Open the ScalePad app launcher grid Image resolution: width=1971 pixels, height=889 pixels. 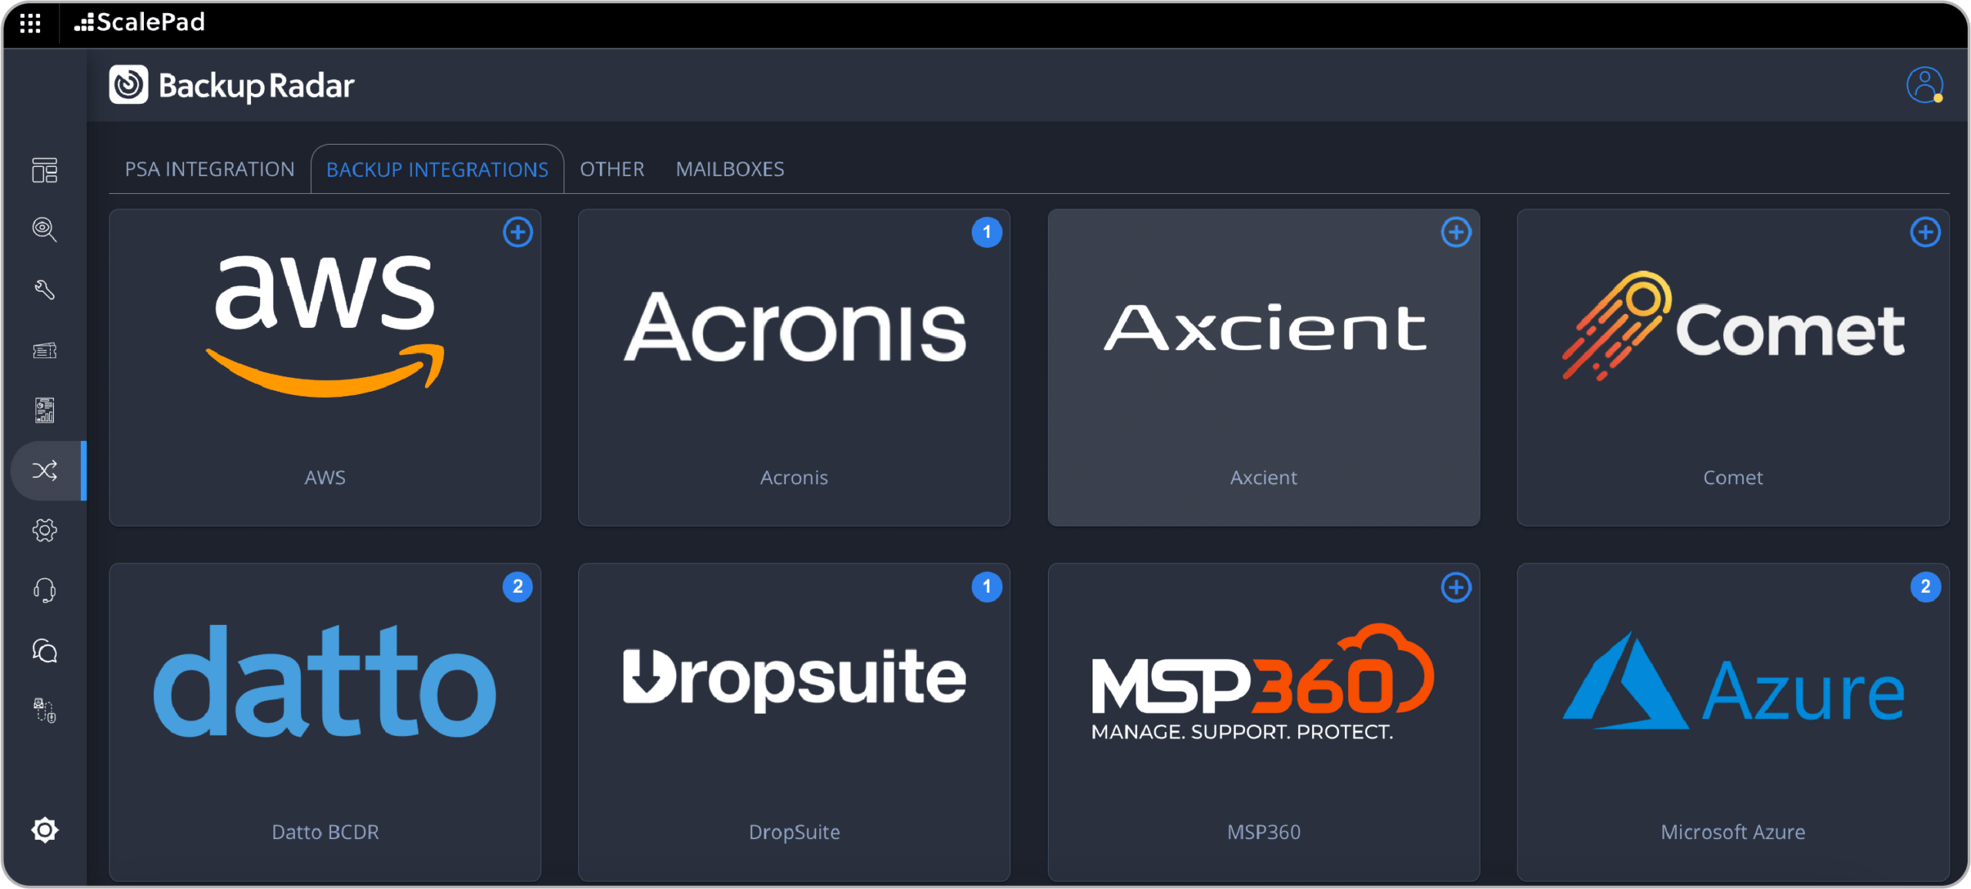tap(30, 23)
